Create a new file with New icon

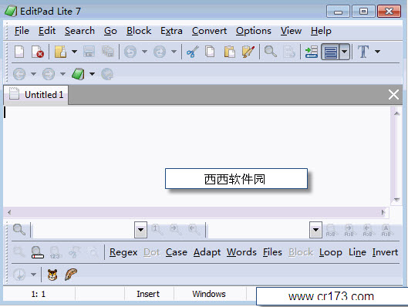[19, 52]
